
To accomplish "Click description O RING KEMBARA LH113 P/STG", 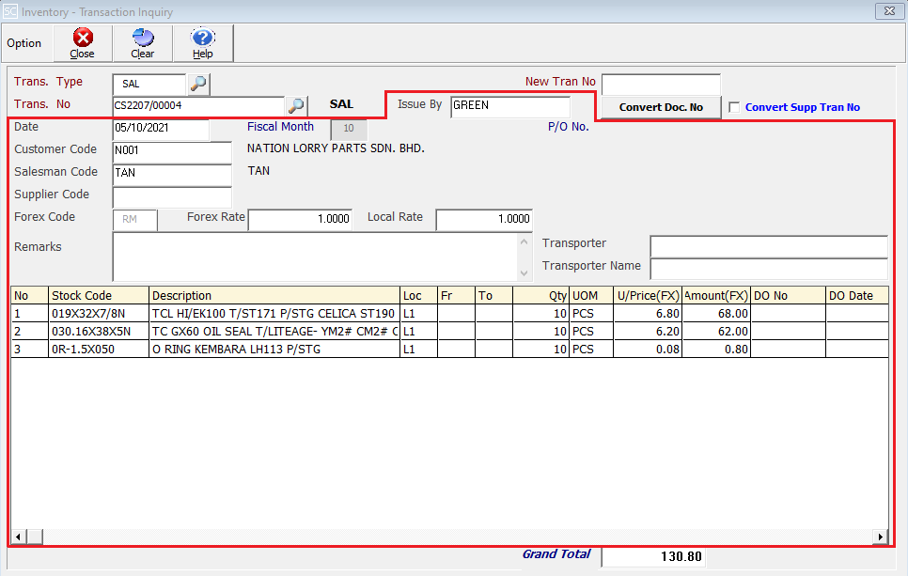I will point(274,349).
